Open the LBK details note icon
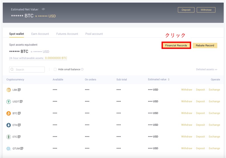This screenshot has width=226, height=158. [19, 90]
